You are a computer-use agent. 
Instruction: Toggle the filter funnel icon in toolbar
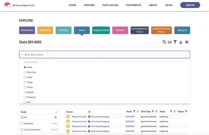coord(175,42)
